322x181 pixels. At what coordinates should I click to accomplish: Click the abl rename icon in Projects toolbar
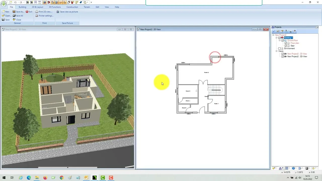(x=278, y=31)
